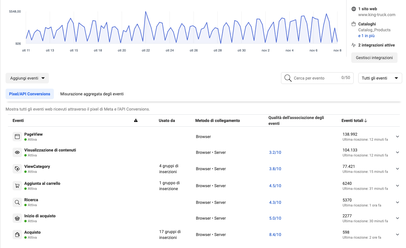The image size is (406, 248).
Task: Click the Cerca per evento search field
Action: click(316, 78)
